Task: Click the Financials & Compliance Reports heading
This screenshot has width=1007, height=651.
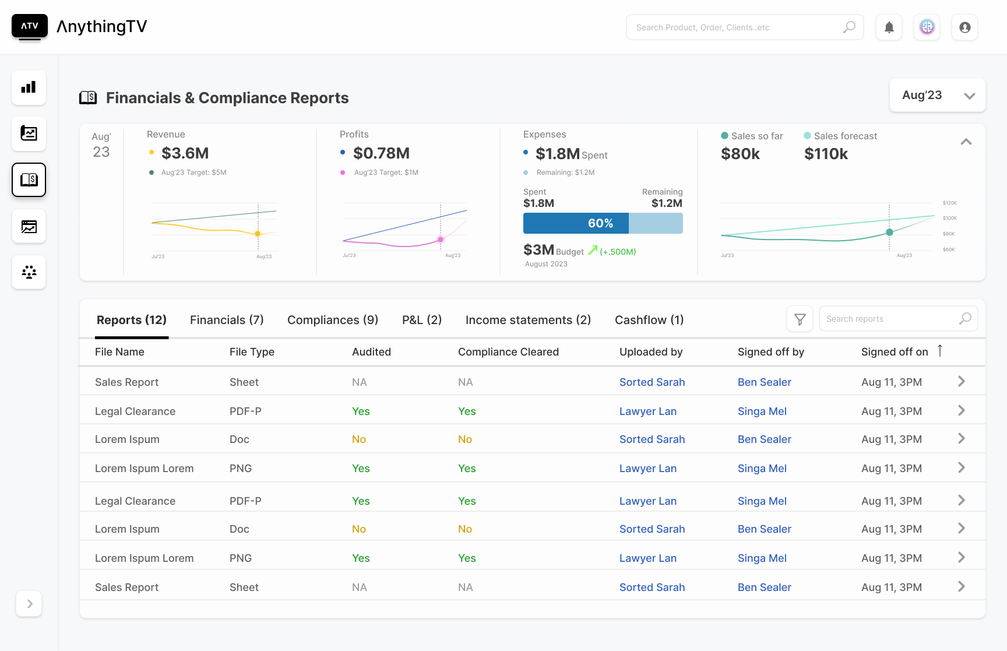Action: 227,98
